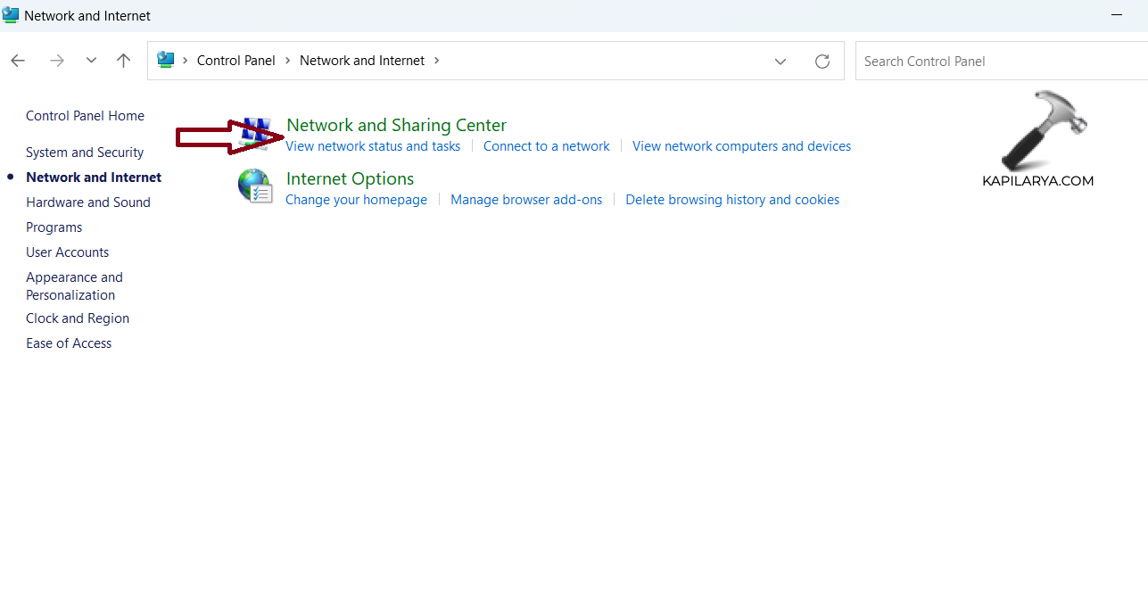The height and width of the screenshot is (611, 1148).
Task: Click the Forward navigation arrow
Action: (x=57, y=61)
